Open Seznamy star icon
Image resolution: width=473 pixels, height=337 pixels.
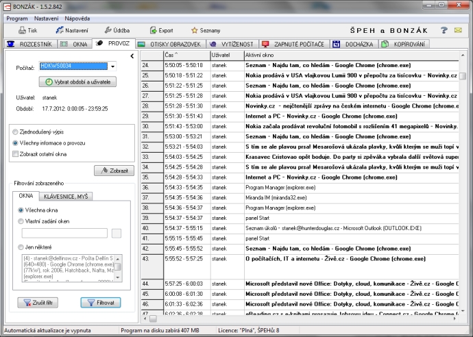pos(195,30)
